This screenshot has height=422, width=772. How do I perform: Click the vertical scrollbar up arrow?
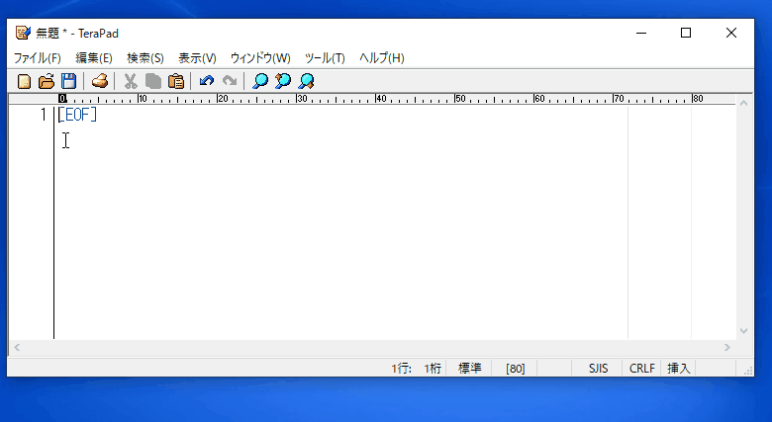[744, 104]
